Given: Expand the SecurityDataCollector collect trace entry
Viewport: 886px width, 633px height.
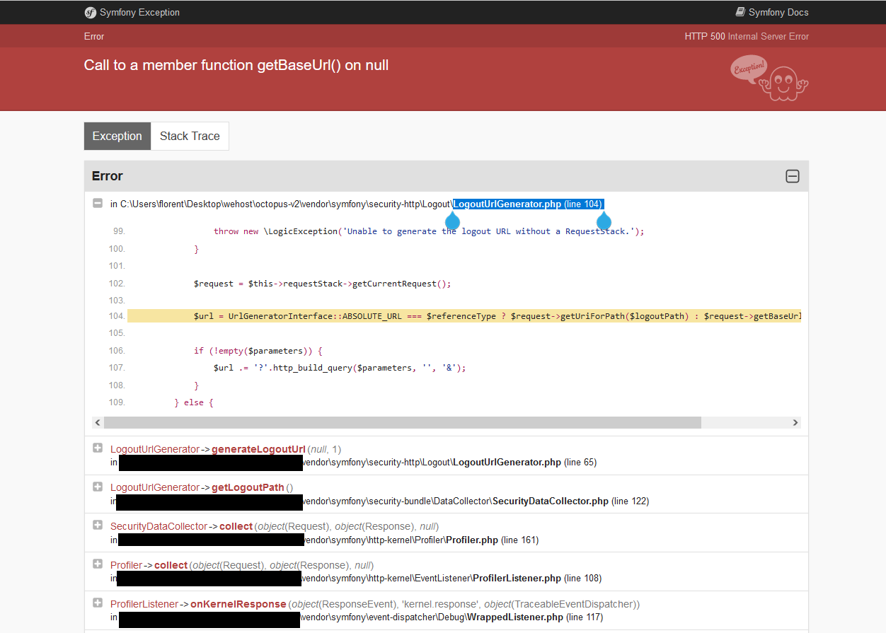Looking at the screenshot, I should coord(98,525).
